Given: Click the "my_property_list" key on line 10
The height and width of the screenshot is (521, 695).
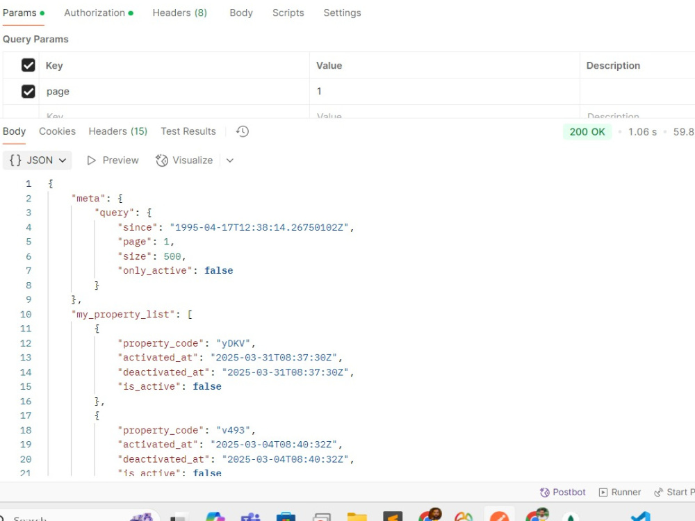Looking at the screenshot, I should pyautogui.click(x=123, y=314).
